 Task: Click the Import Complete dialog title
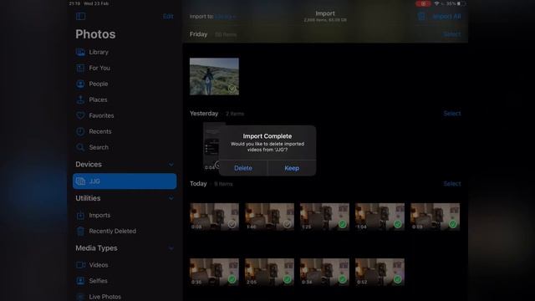[267, 136]
